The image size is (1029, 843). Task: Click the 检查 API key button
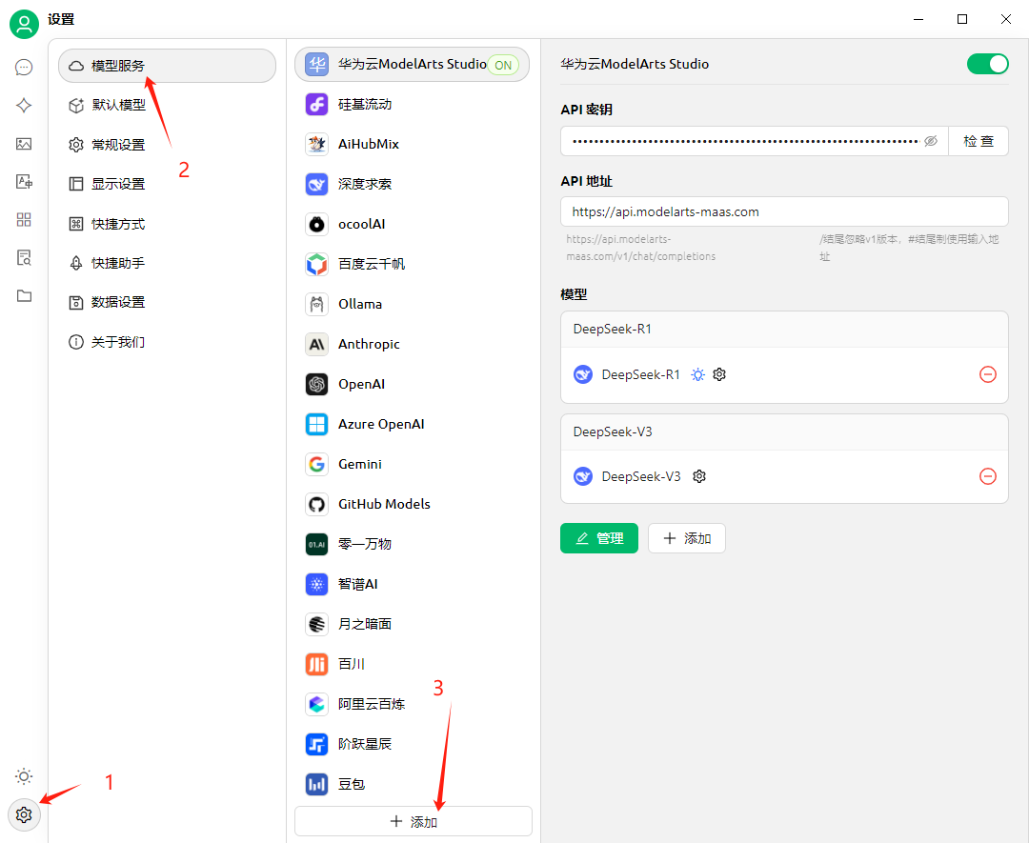(978, 141)
